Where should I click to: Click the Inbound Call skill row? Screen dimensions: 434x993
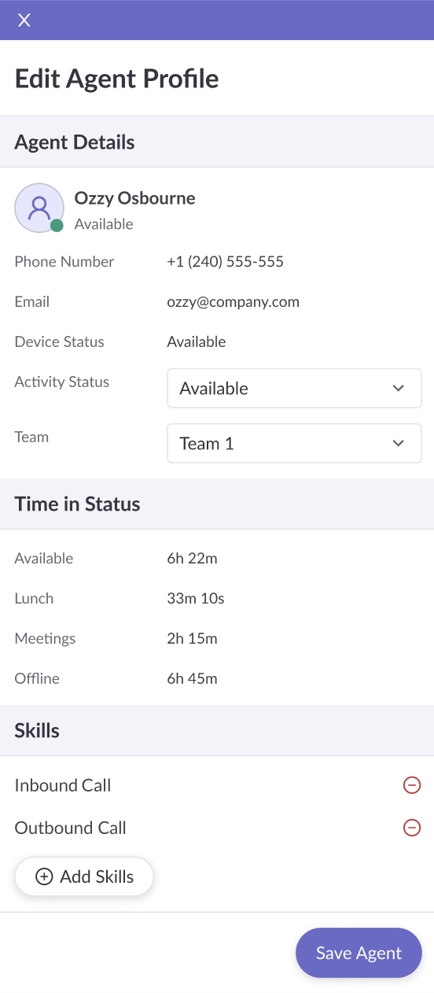pyautogui.click(x=217, y=785)
